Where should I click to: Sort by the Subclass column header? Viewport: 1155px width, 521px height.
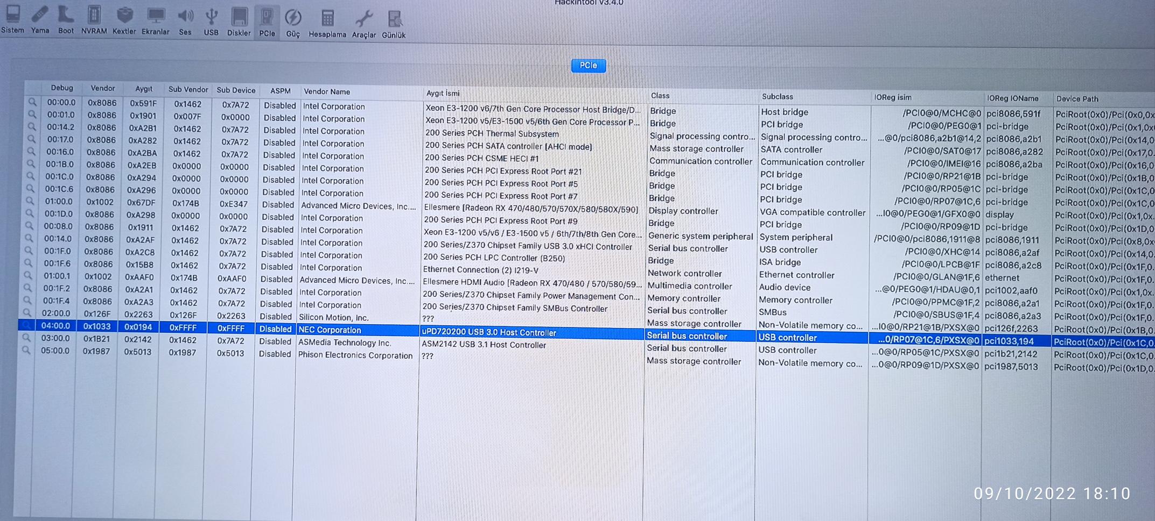click(778, 97)
